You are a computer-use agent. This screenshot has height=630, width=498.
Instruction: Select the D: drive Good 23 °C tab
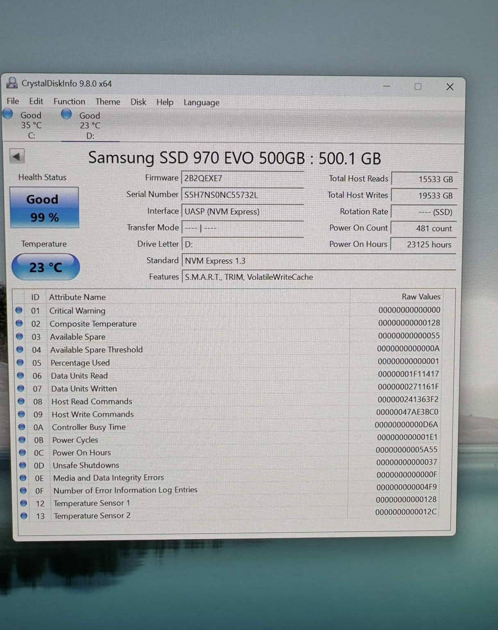(x=90, y=126)
